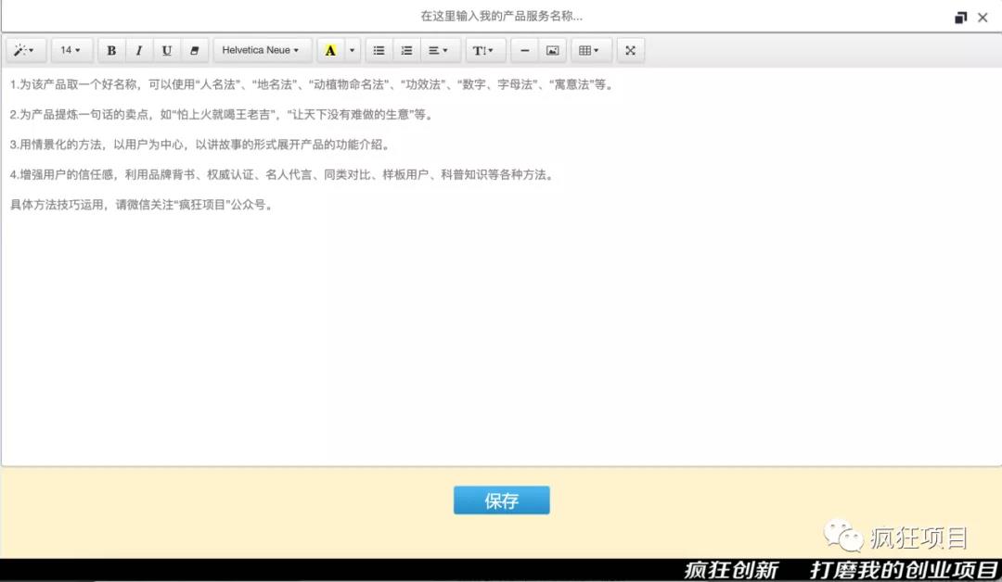1002x582 pixels.
Task: Insert an ordered numbered list
Action: (406, 50)
